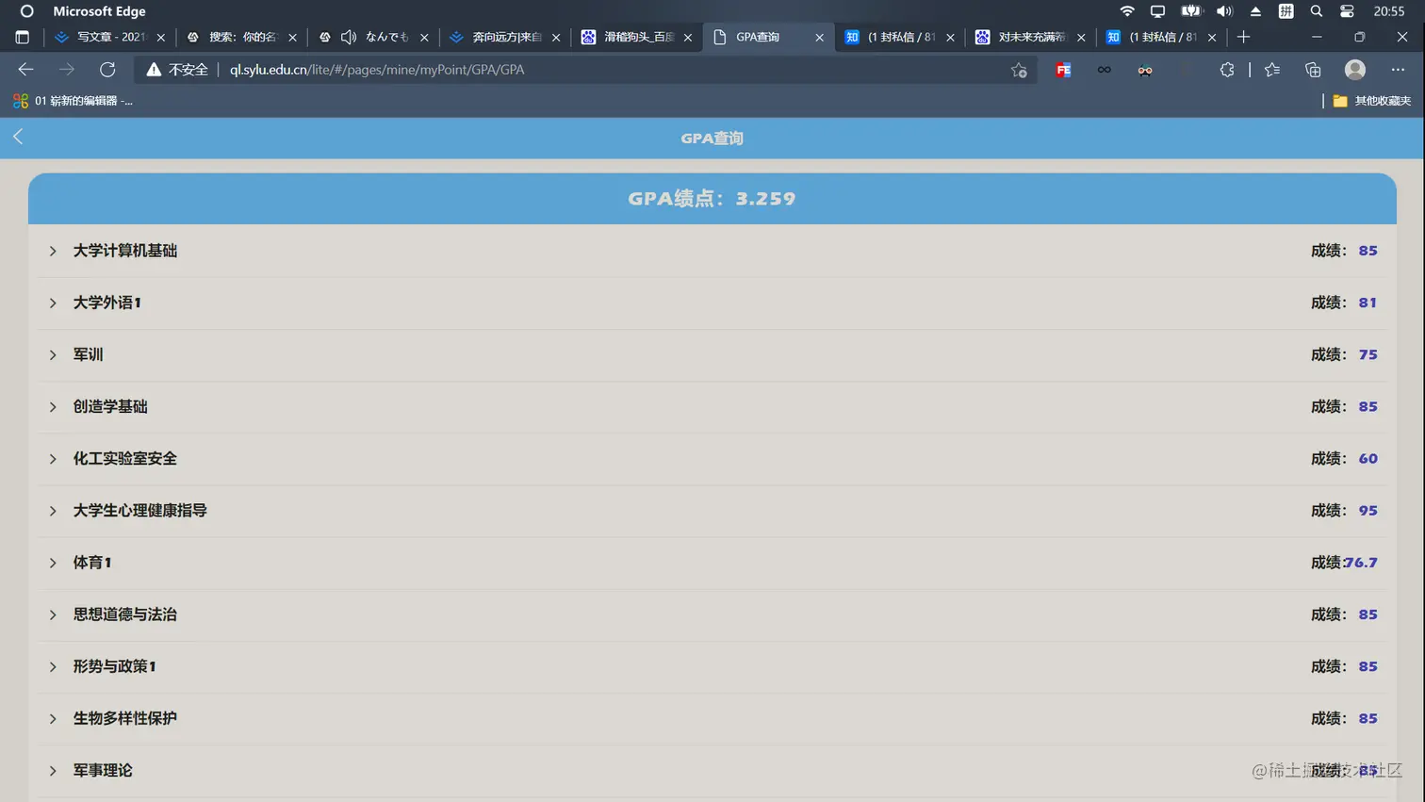The height and width of the screenshot is (802, 1425).
Task: Open the control center toggle icon
Action: (x=1347, y=11)
